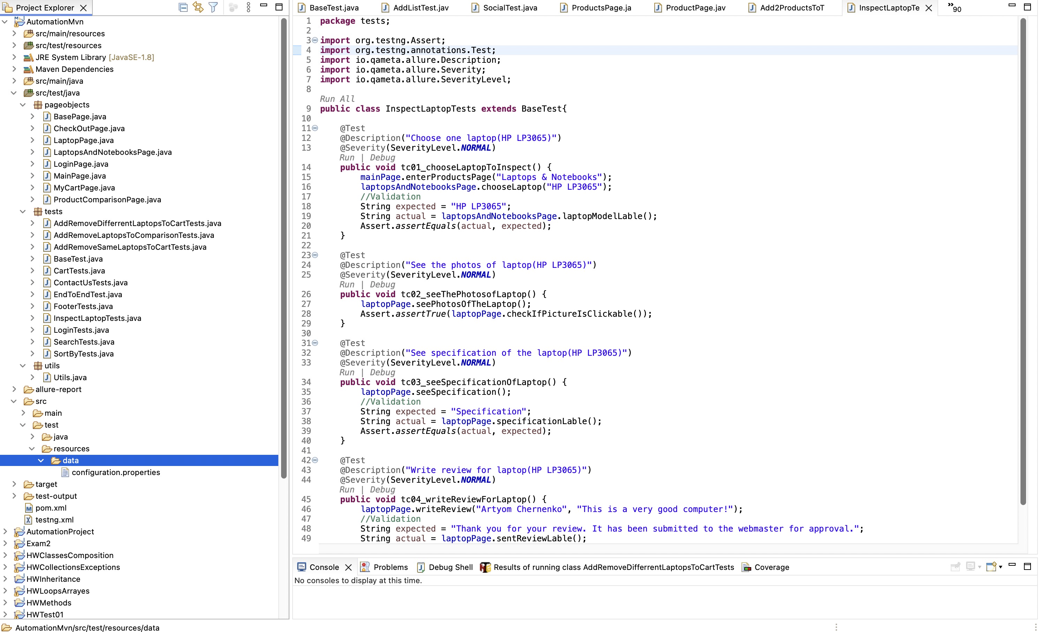
Task: Click Open Console icon in Console toolbar
Action: point(991,566)
